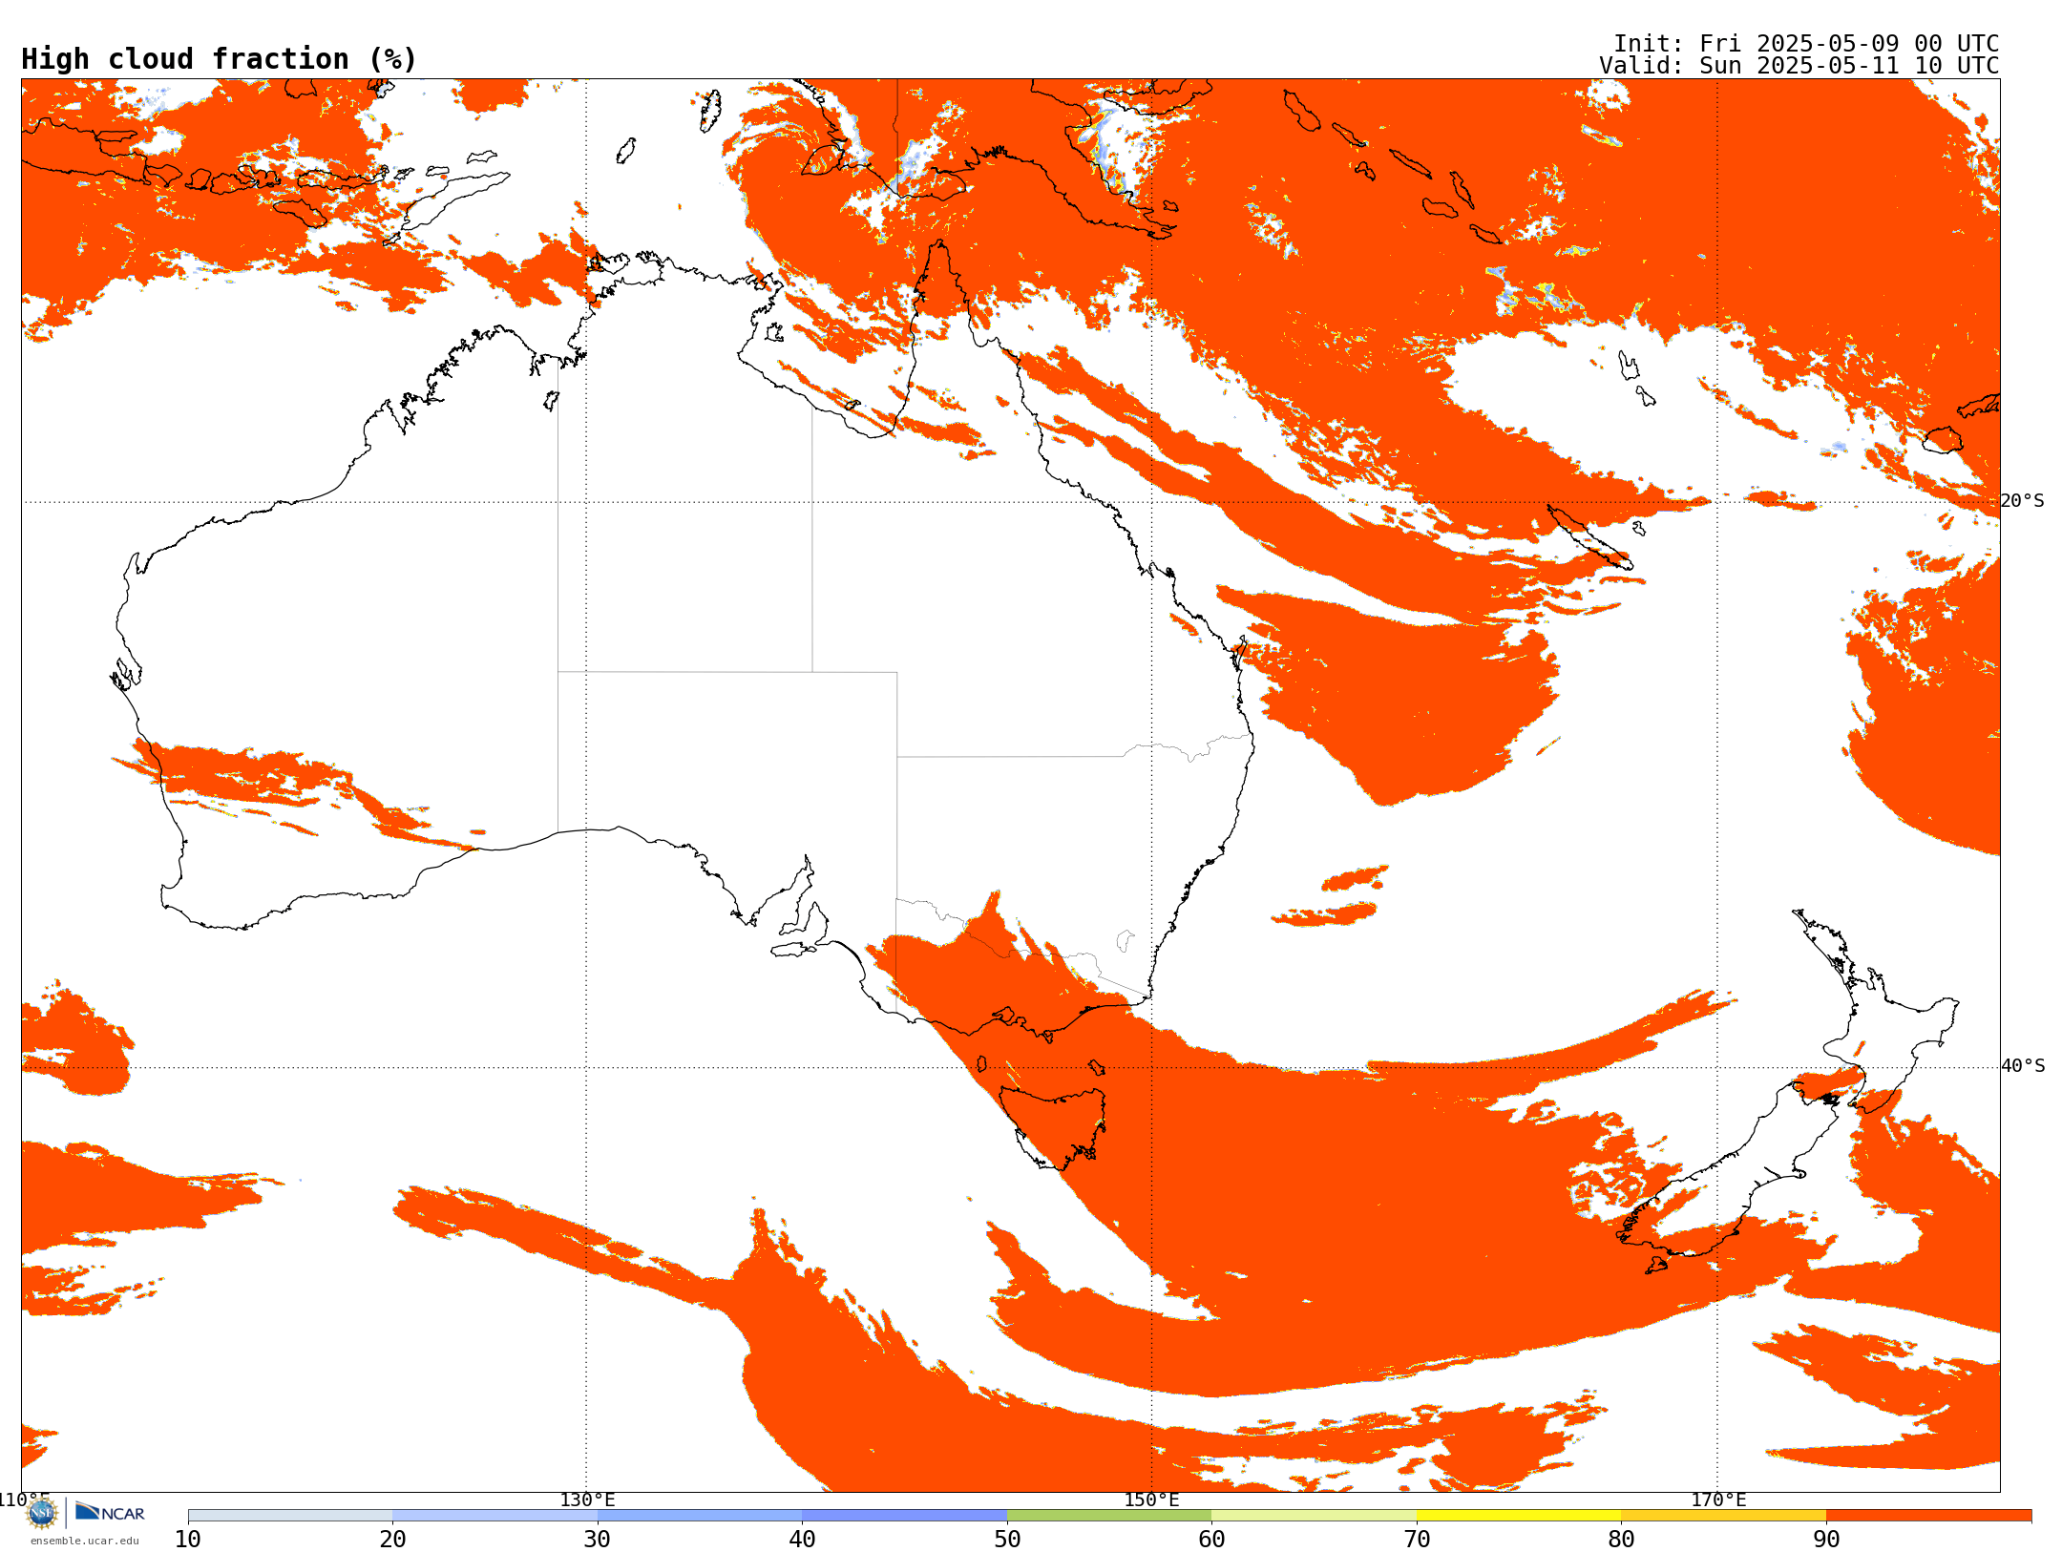Click the '130°E' longitude label

(587, 1500)
